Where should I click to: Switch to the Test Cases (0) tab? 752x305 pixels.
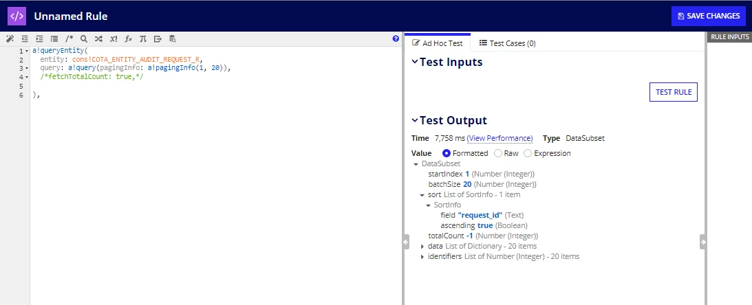click(x=507, y=43)
